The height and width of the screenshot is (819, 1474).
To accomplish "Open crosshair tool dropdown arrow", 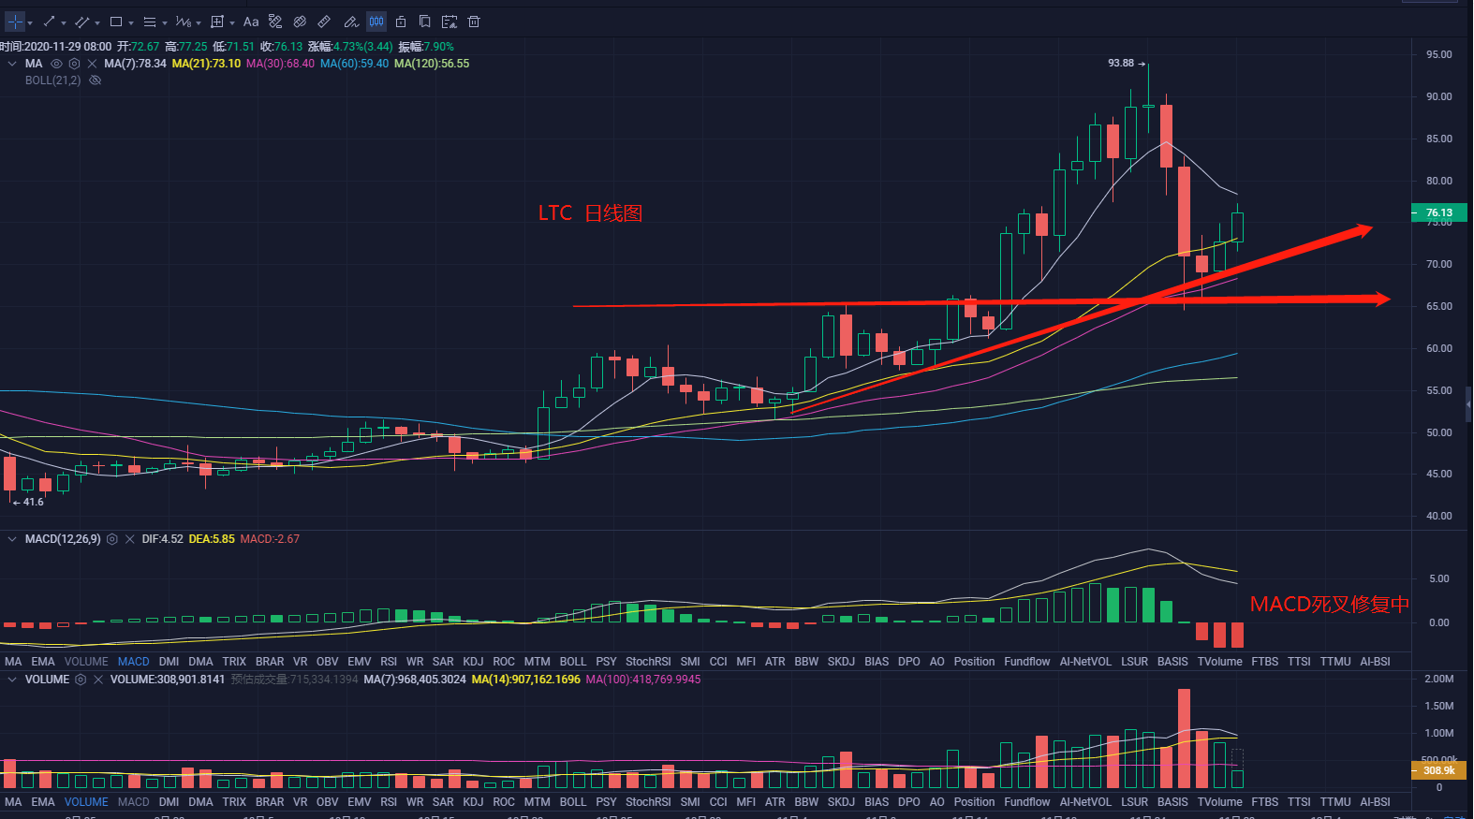I will [30, 22].
